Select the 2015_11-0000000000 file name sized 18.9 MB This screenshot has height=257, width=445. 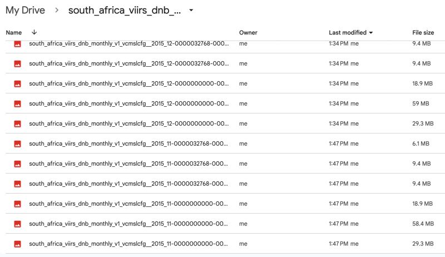coord(128,204)
